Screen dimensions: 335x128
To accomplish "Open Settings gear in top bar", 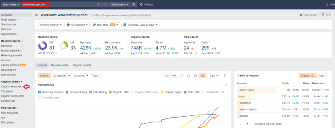I will tap(147, 5).
